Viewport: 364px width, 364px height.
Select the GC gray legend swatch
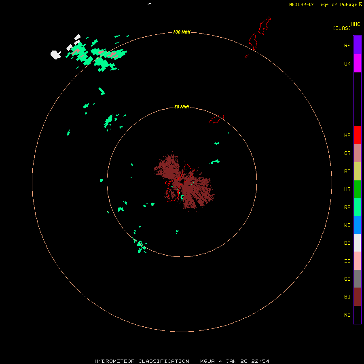pyautogui.click(x=357, y=279)
